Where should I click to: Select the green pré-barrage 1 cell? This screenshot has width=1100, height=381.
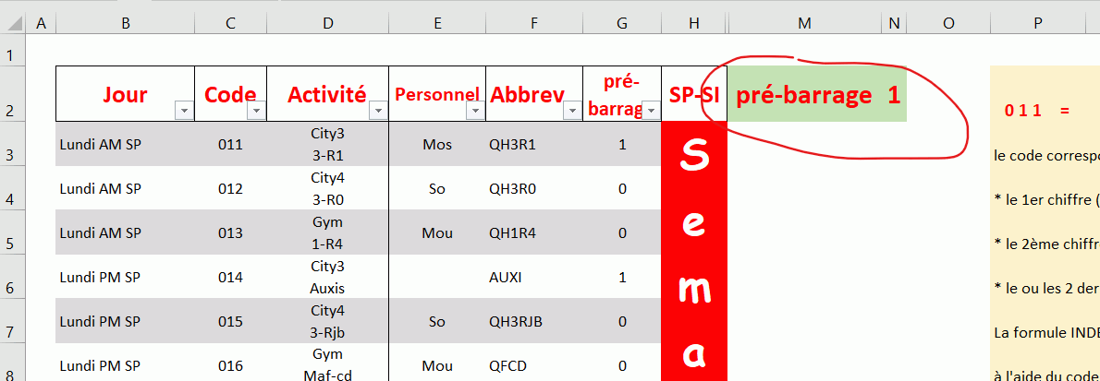tap(816, 94)
